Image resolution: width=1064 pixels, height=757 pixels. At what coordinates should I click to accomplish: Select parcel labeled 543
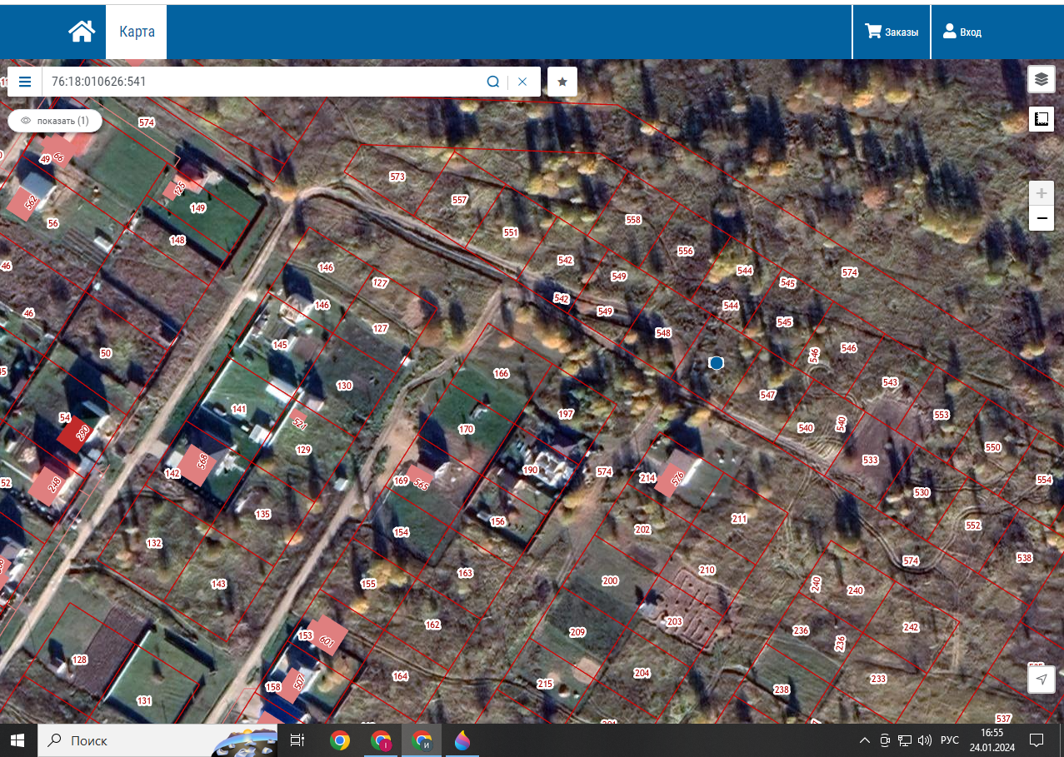point(891,382)
